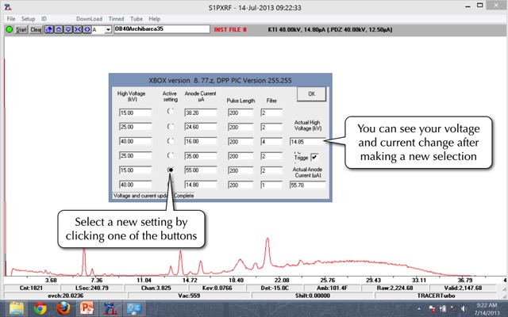Click the Start button in the toolbar
The image size is (508, 317).
[x=21, y=29]
